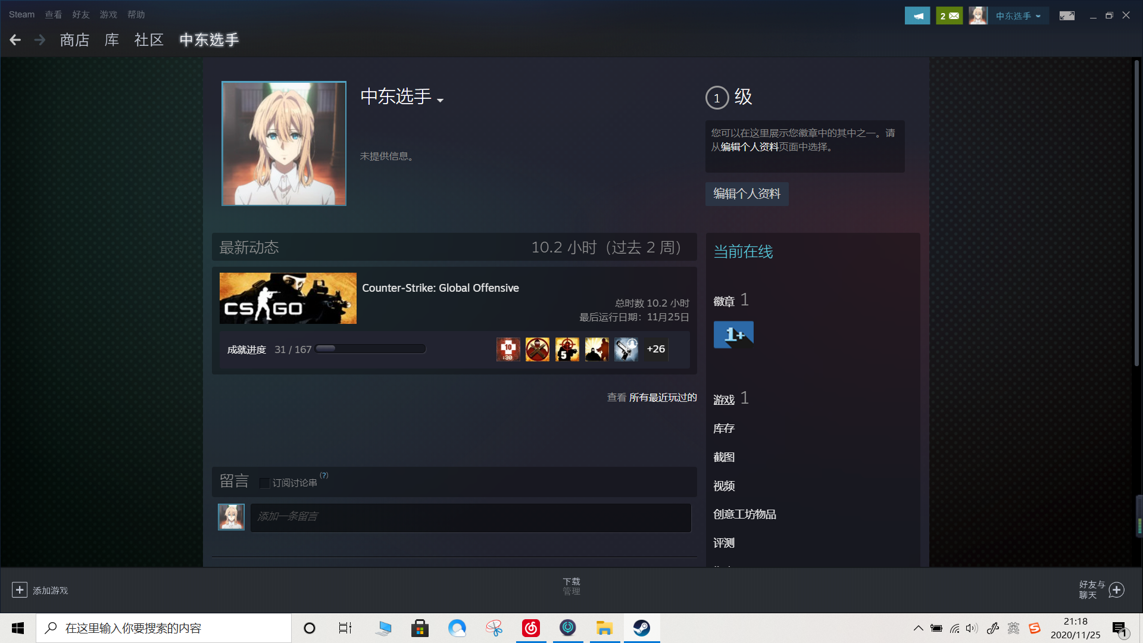The width and height of the screenshot is (1143, 643).
Task: Open File Explorer from taskbar
Action: (605, 628)
